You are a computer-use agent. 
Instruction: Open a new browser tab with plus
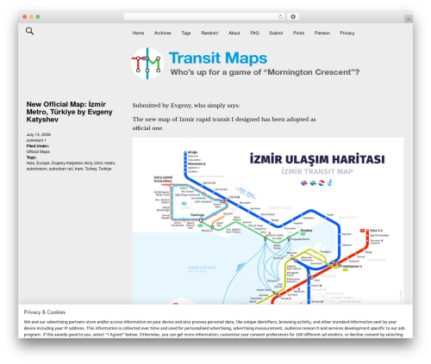pos(409,19)
